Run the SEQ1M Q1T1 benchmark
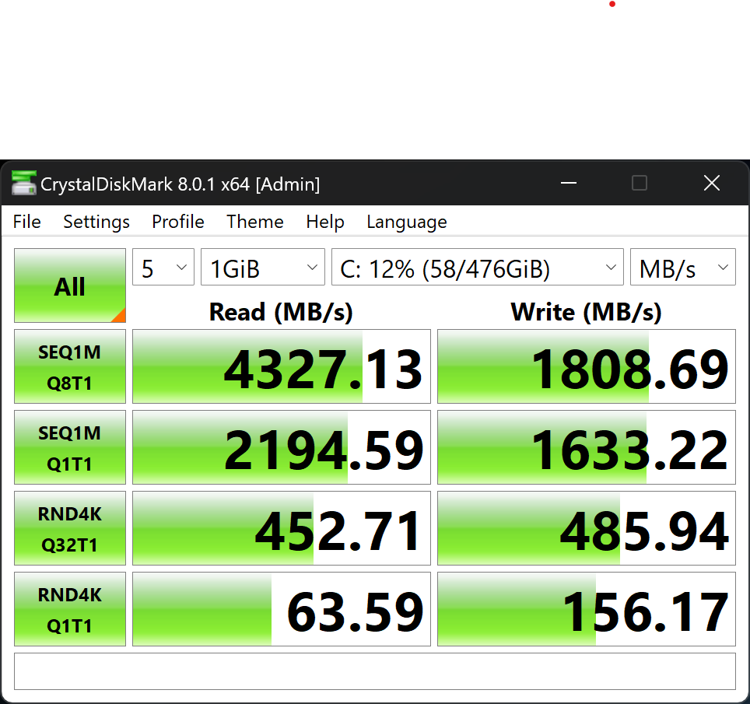The width and height of the screenshot is (750, 704). coord(70,448)
